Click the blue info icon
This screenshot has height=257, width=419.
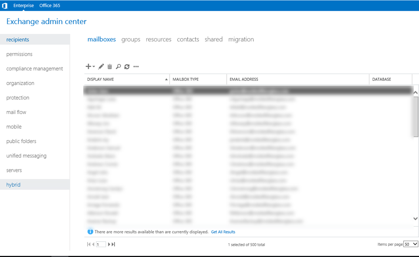(x=90, y=232)
